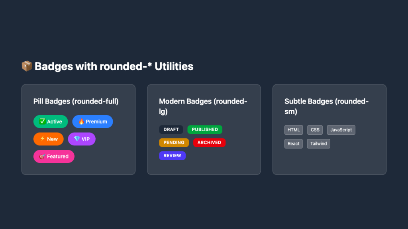
Task: Click the Subtle Badges (rounded-sm) card title
Action: point(327,106)
